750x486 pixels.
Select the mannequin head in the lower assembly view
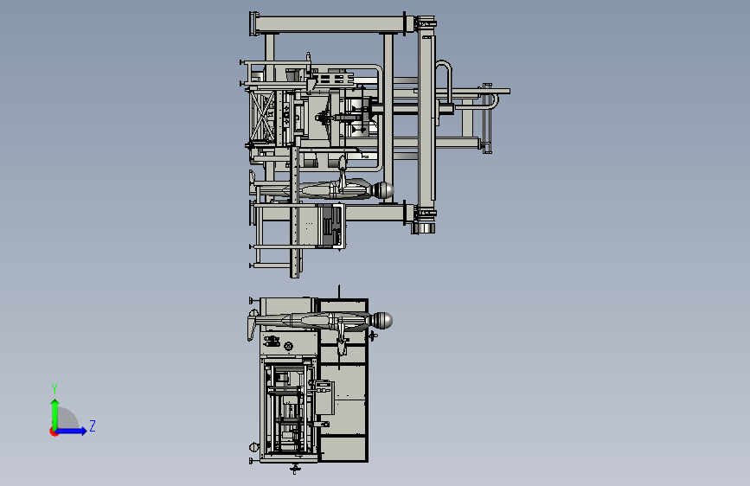(x=381, y=321)
